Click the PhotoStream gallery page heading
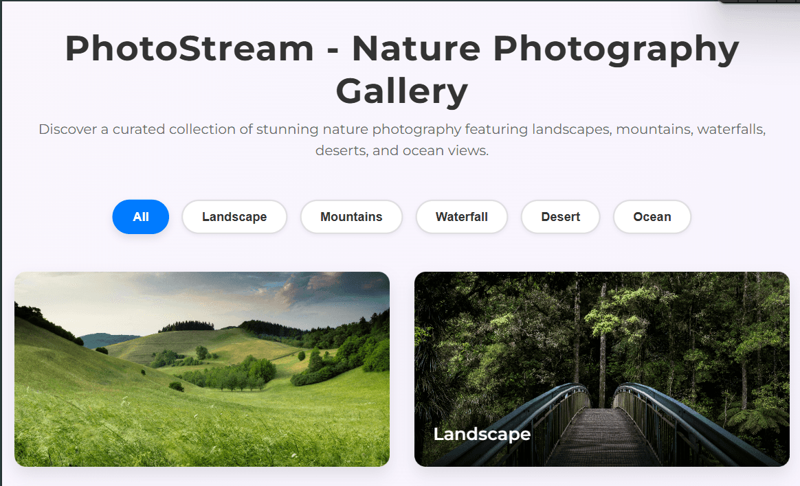The width and height of the screenshot is (800, 486). point(401,70)
